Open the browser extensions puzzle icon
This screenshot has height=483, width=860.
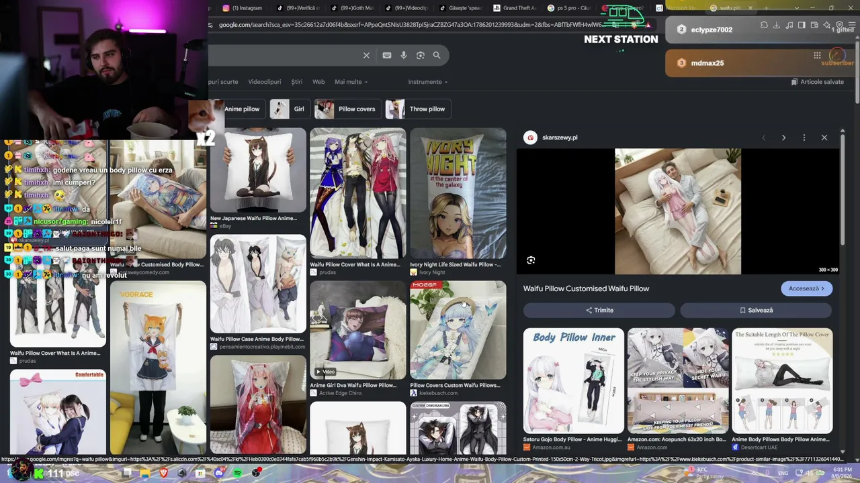[764, 25]
